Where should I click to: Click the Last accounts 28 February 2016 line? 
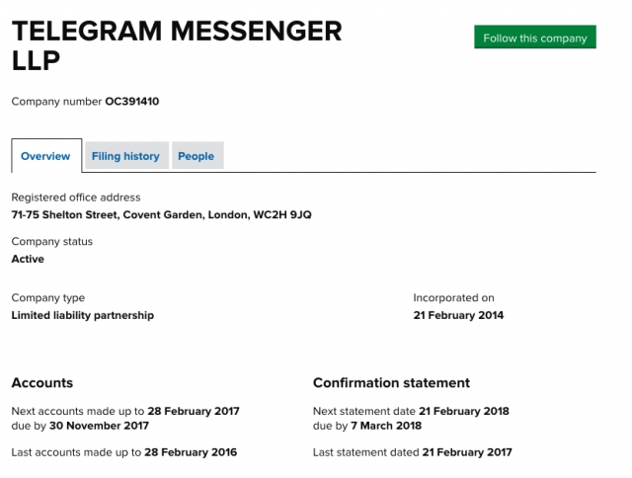tap(124, 452)
